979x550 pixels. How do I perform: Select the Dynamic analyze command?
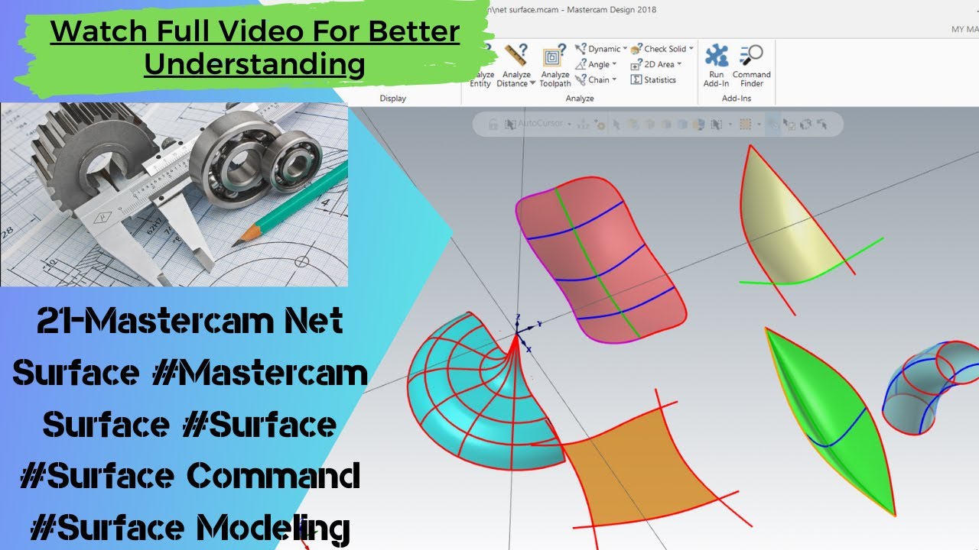pyautogui.click(x=597, y=49)
